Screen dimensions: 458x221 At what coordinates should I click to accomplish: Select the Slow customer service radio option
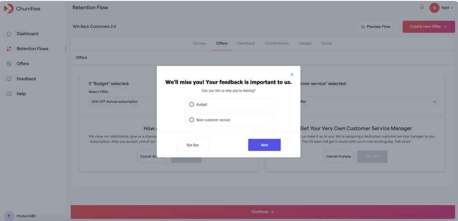coord(192,120)
